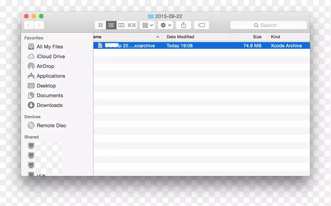Sort by Size column header

click(257, 37)
